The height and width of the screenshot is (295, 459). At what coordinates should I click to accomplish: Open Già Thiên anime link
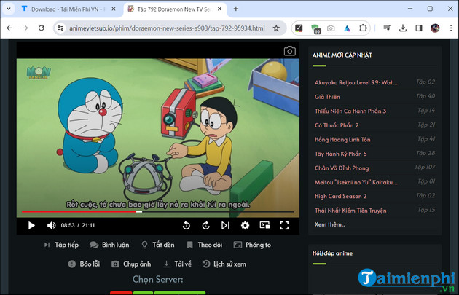pyautogui.click(x=327, y=97)
